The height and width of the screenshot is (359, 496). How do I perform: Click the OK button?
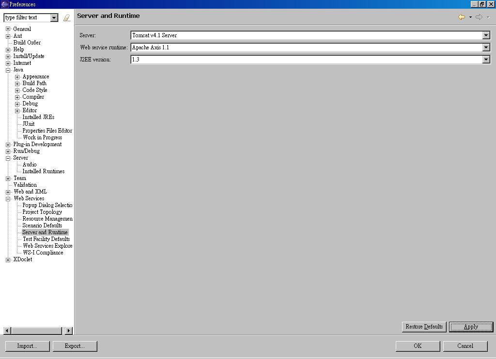pos(418,346)
